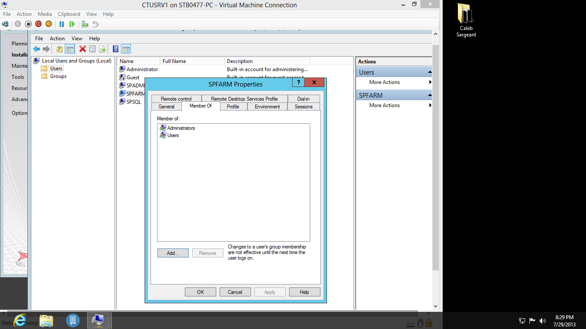Click Cancel in SPFARM Properties

(x=235, y=292)
